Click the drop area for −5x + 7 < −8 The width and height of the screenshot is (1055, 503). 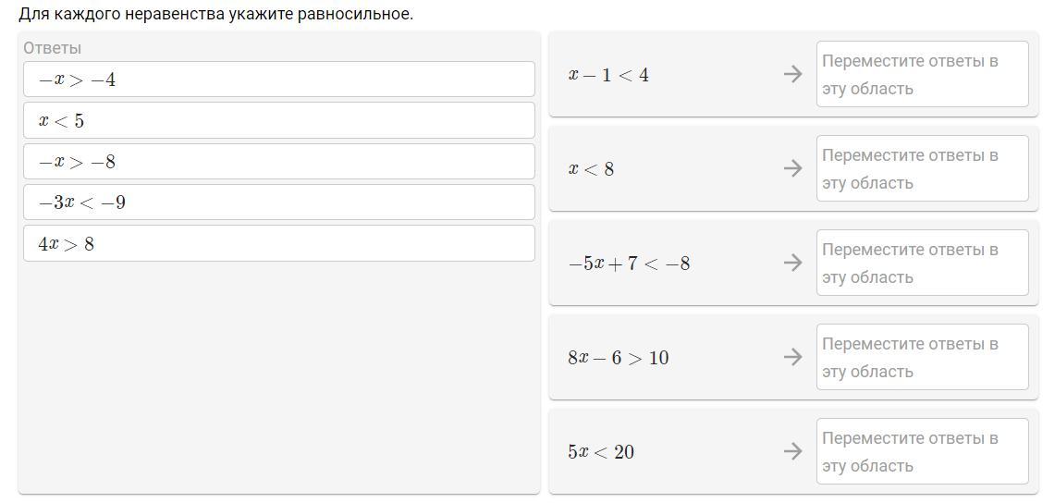923,263
